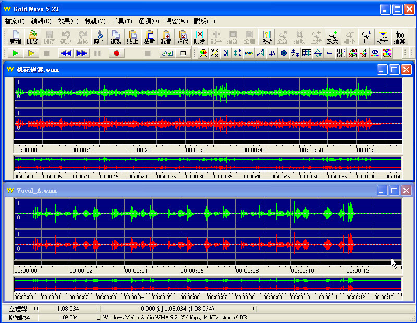Viewport: 417px width, 323px height.
Task: Click the rainbow EQ oval effect icon
Action: point(375,53)
